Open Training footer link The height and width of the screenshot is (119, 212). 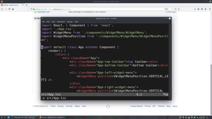[161, 106]
